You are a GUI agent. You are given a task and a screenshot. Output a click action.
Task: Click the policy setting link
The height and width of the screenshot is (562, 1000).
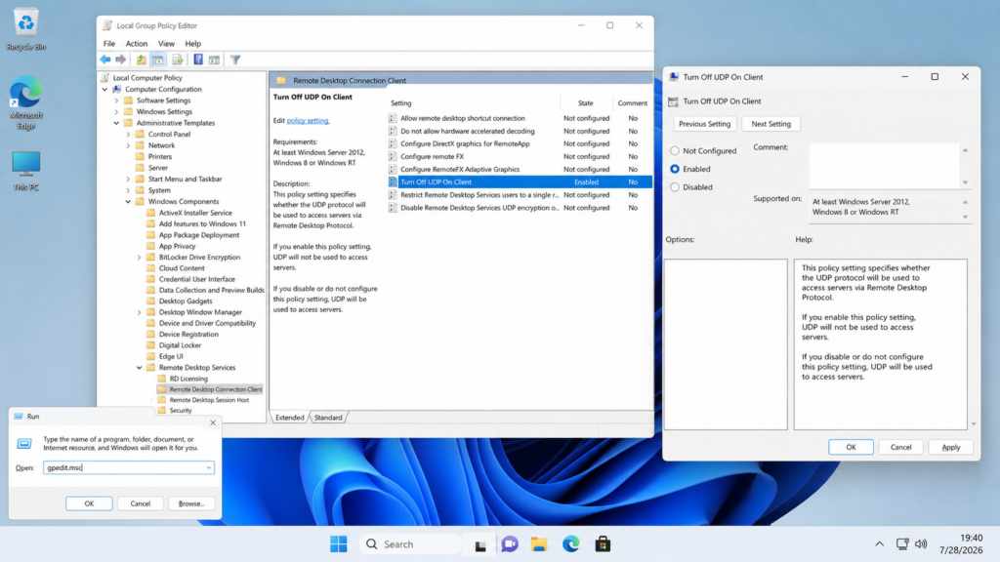click(308, 120)
